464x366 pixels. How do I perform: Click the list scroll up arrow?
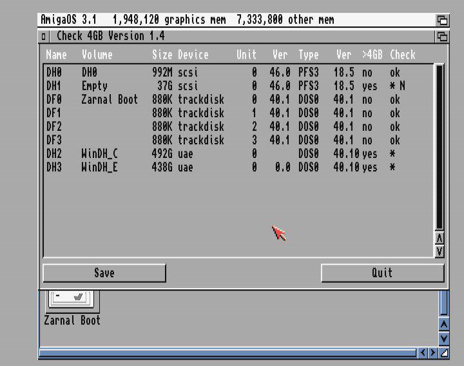point(440,238)
